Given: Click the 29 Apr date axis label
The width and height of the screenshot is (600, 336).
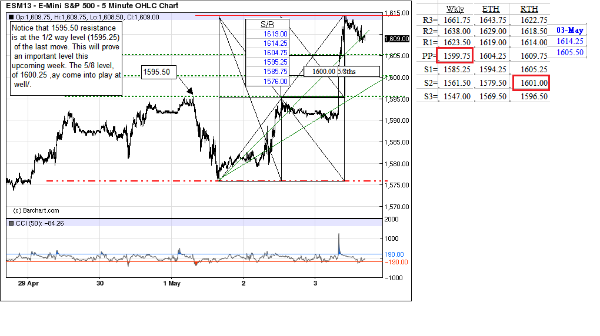Looking at the screenshot, I should (28, 283).
